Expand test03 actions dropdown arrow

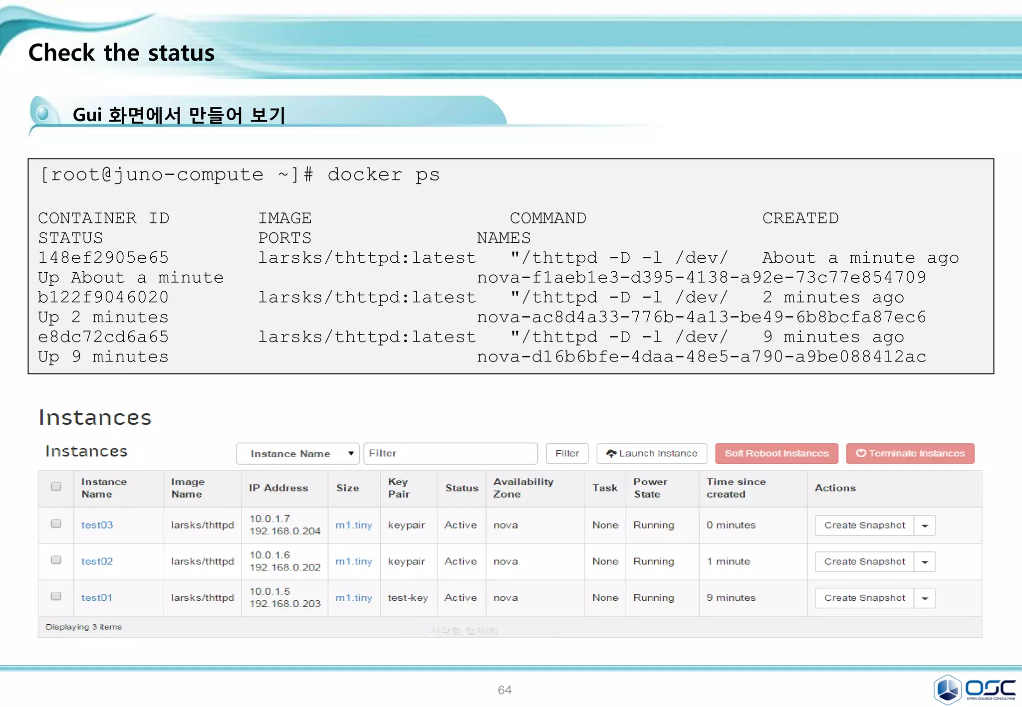925,526
